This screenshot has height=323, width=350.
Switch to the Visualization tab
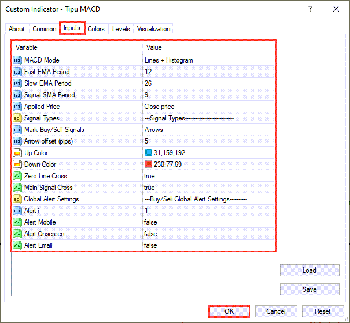(153, 29)
